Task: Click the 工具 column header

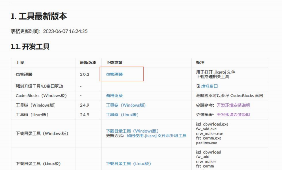Action: tap(20, 63)
